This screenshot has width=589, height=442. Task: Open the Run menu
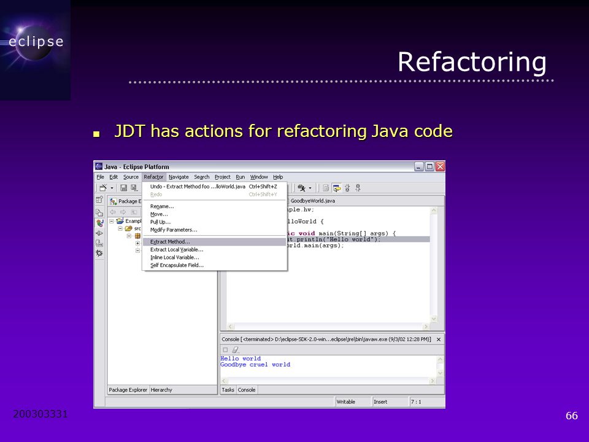(241, 177)
